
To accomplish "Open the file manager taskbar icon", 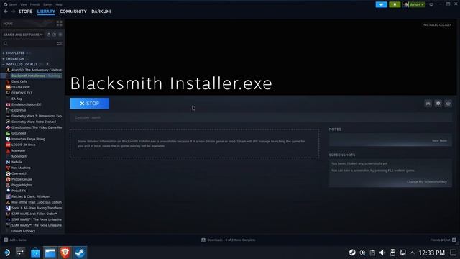I will (x=50, y=253).
